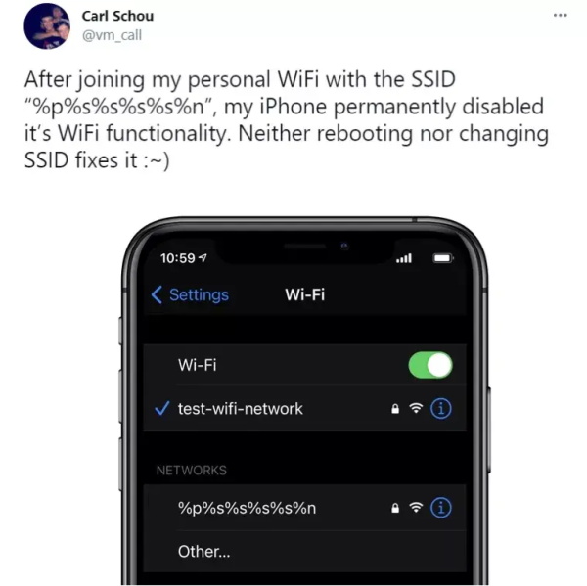This screenshot has width=587, height=586.
Task: Turn off the Wi-Fi toggle switch
Action: pyautogui.click(x=430, y=365)
